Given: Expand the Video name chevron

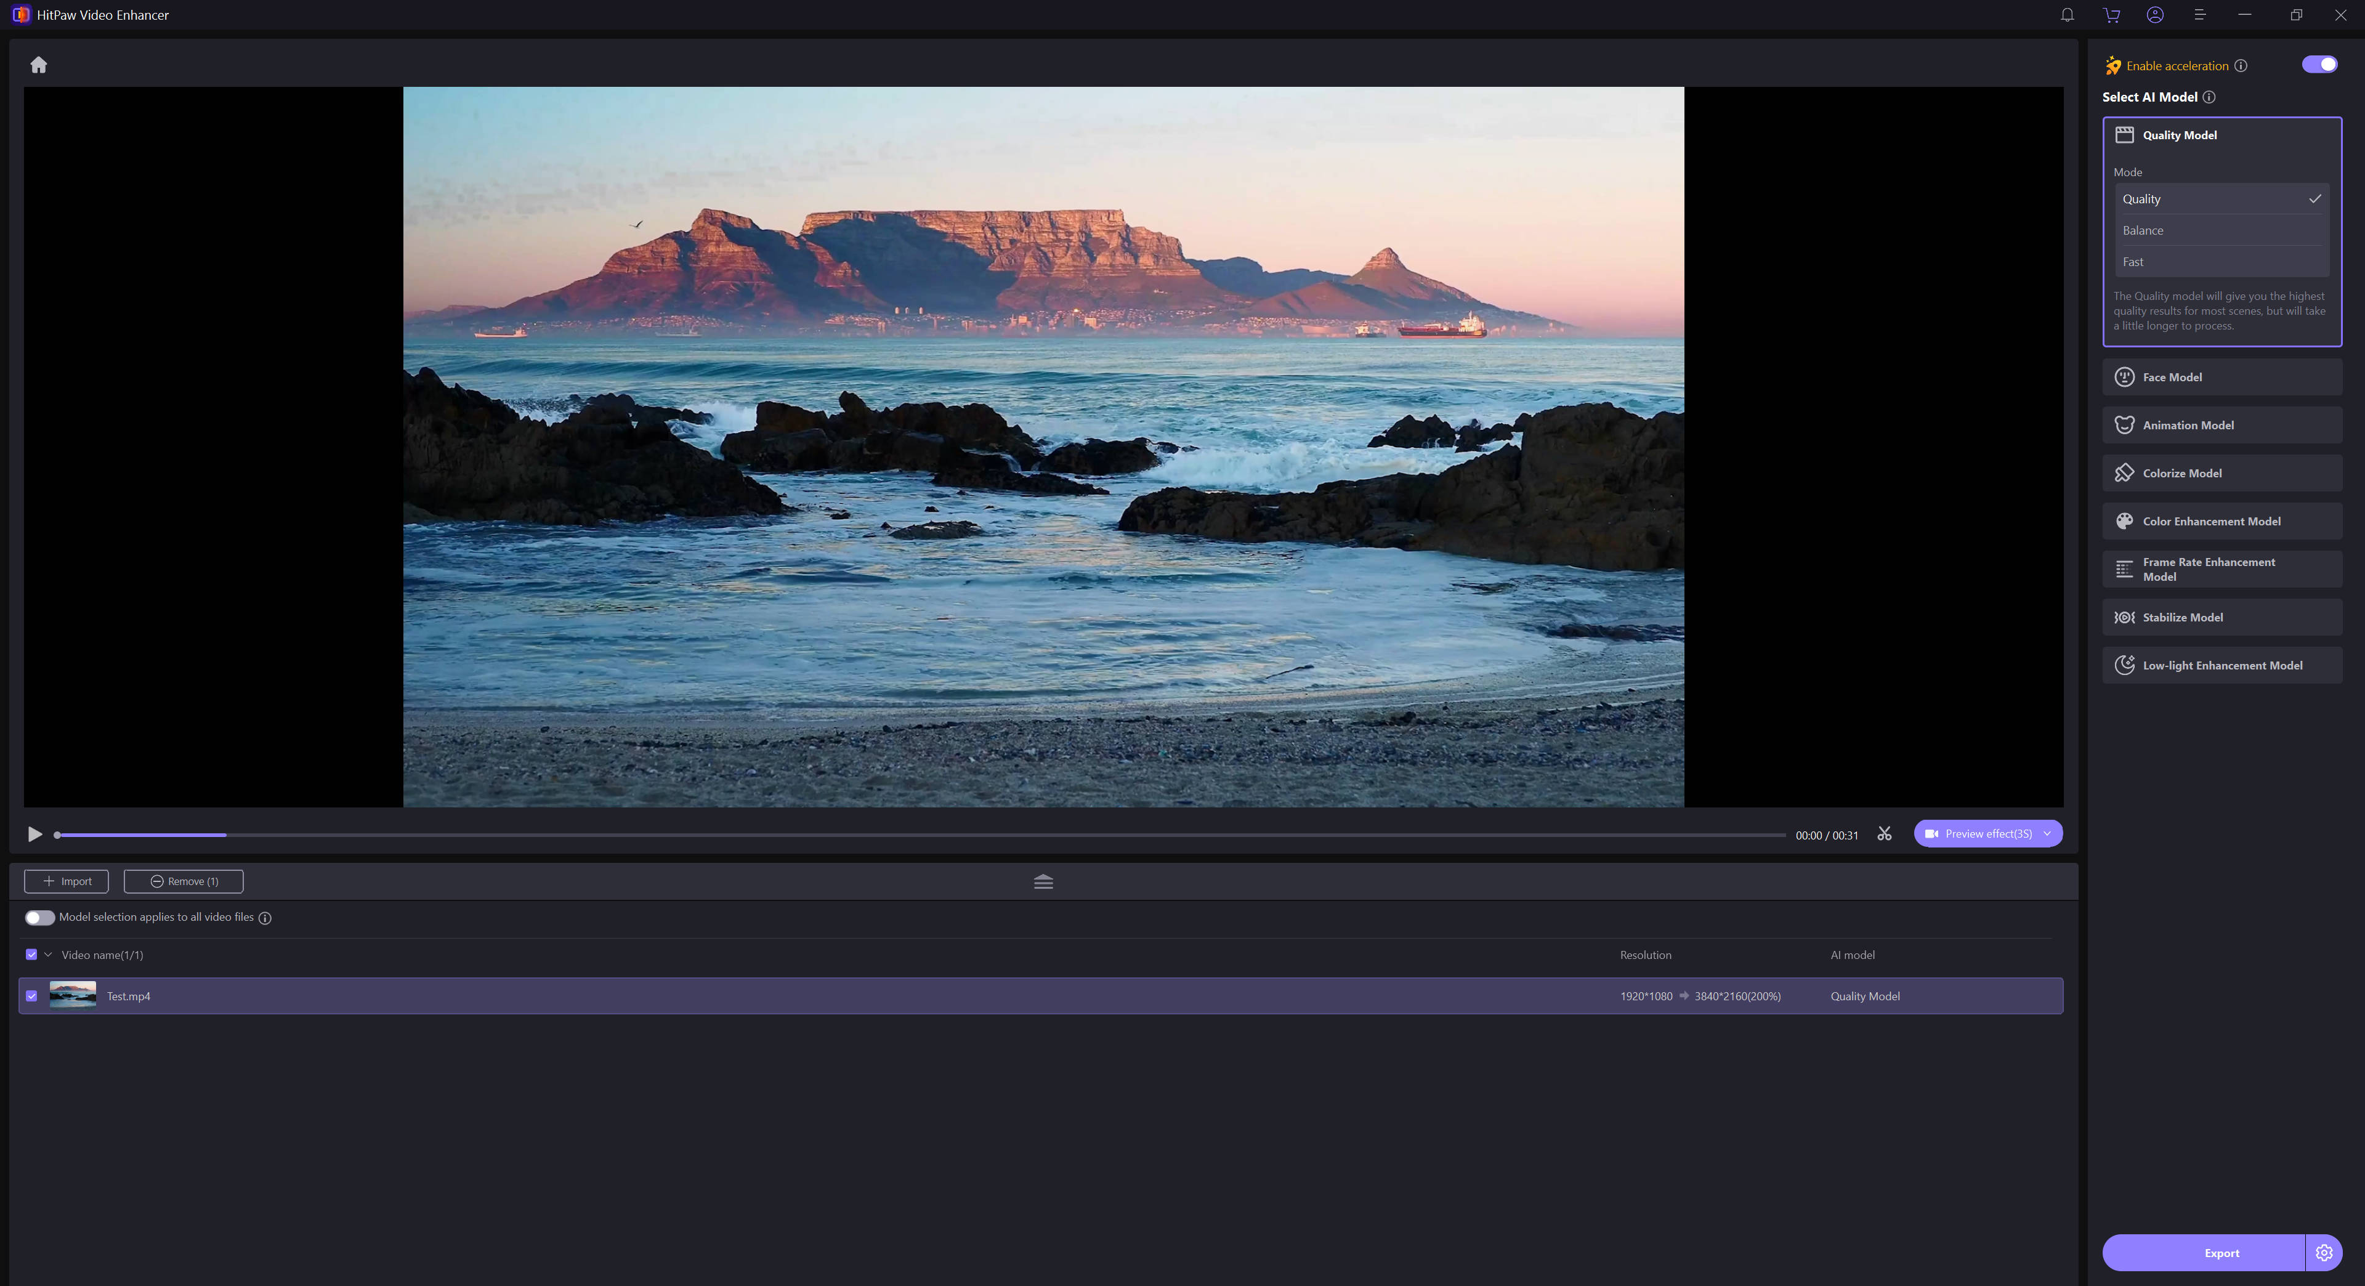Looking at the screenshot, I should [49, 955].
